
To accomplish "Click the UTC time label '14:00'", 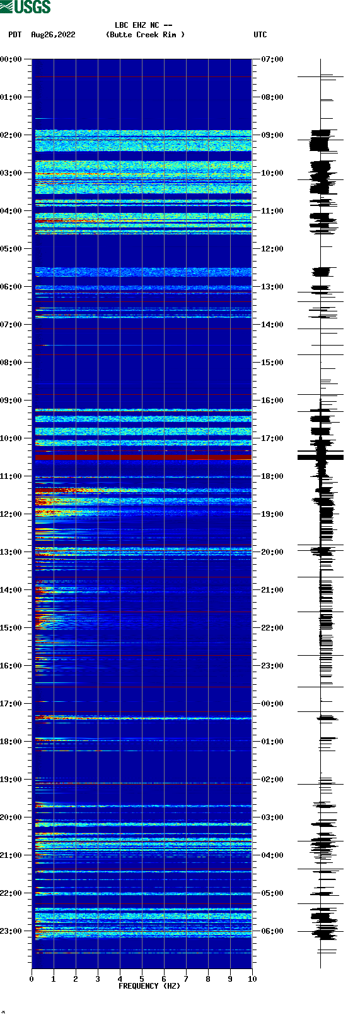I will (x=272, y=325).
